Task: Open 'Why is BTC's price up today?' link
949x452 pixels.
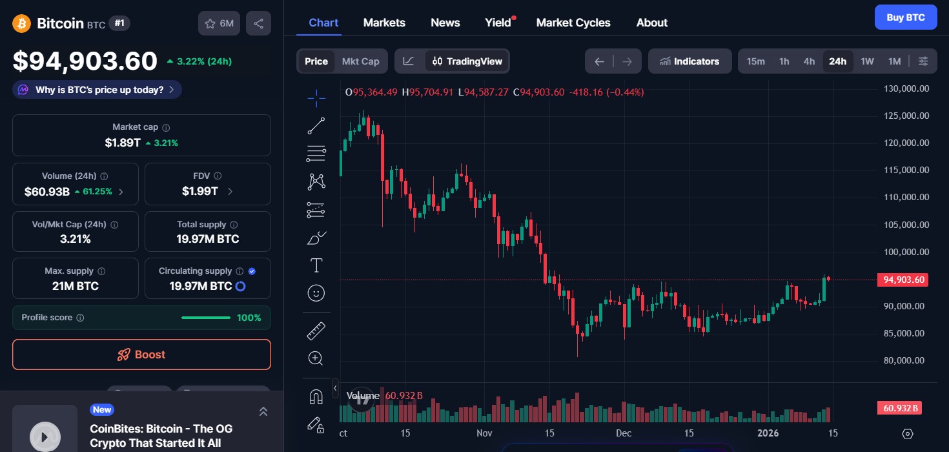Action: 96,90
